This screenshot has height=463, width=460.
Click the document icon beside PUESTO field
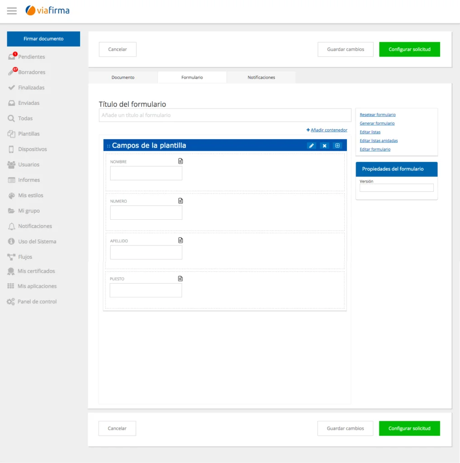point(180,279)
